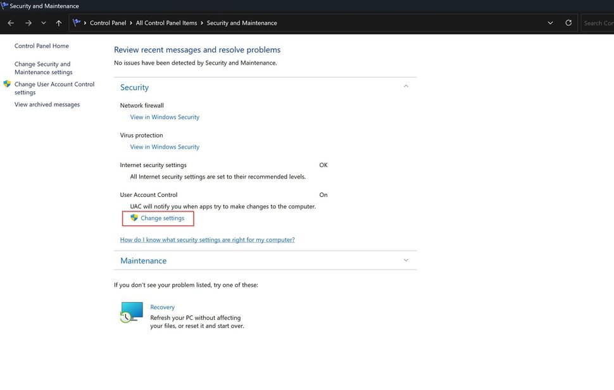Click the security settings help link
The image size is (614, 390).
(x=207, y=239)
